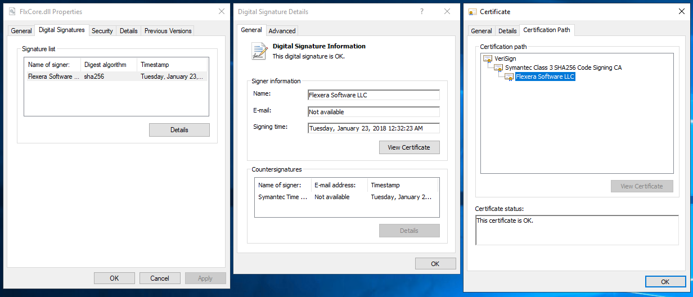The width and height of the screenshot is (693, 297).
Task: Click View Certificate in Signature Details
Action: click(x=409, y=147)
